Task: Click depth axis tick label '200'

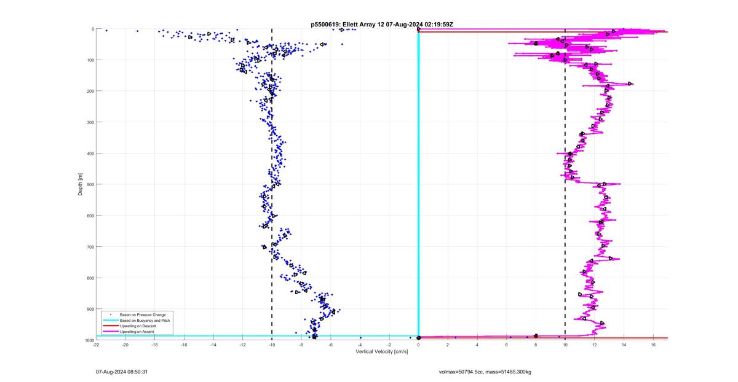Action: pos(90,91)
